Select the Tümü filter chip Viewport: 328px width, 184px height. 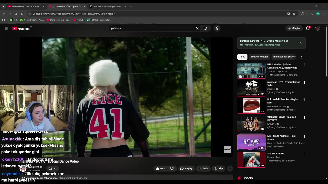tap(242, 57)
